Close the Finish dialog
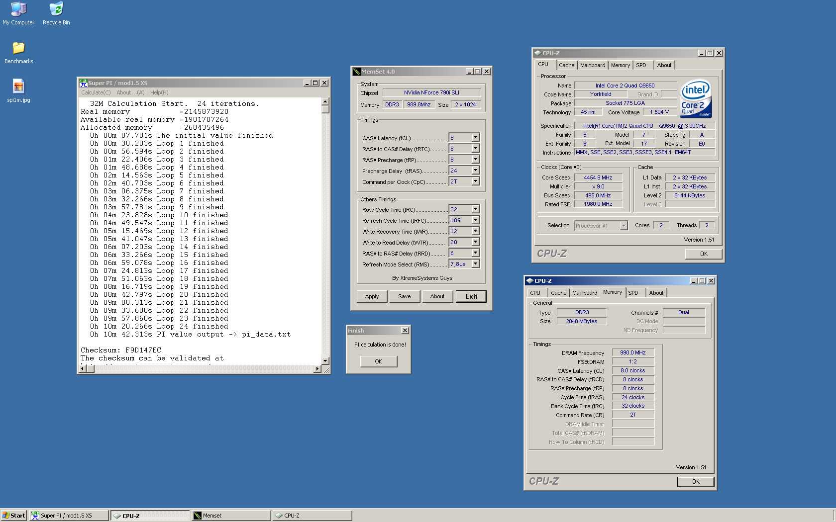836x522 pixels. click(405, 331)
